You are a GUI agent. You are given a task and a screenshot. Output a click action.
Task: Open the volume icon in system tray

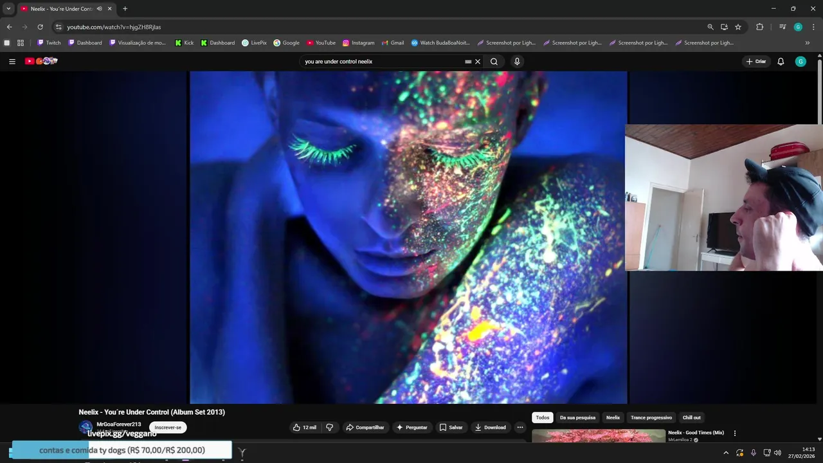click(x=777, y=453)
